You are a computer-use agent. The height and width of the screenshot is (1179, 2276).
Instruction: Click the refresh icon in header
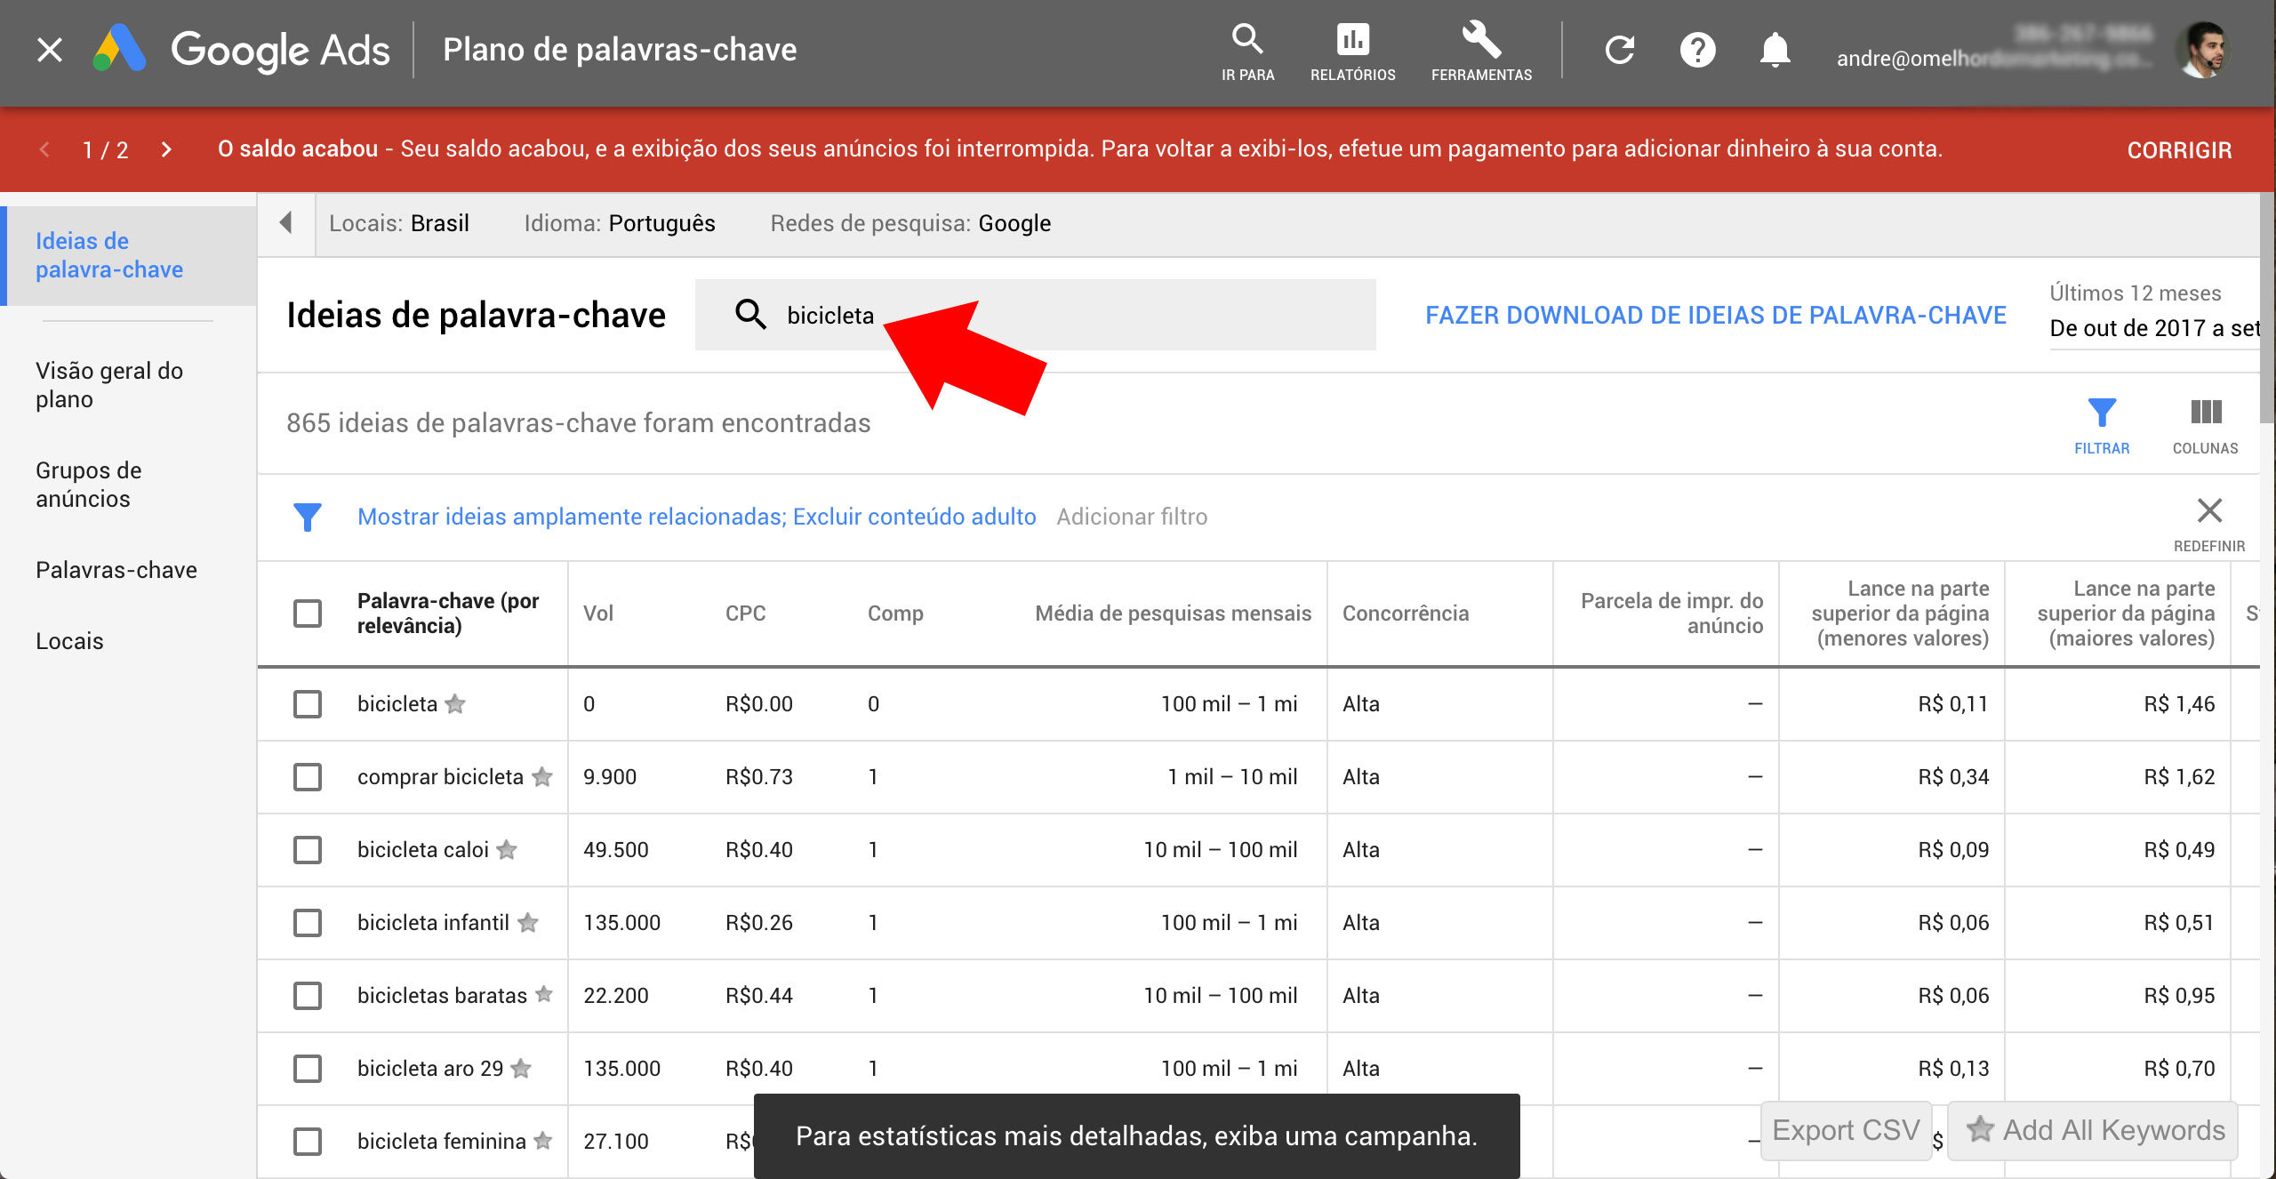click(x=1620, y=50)
